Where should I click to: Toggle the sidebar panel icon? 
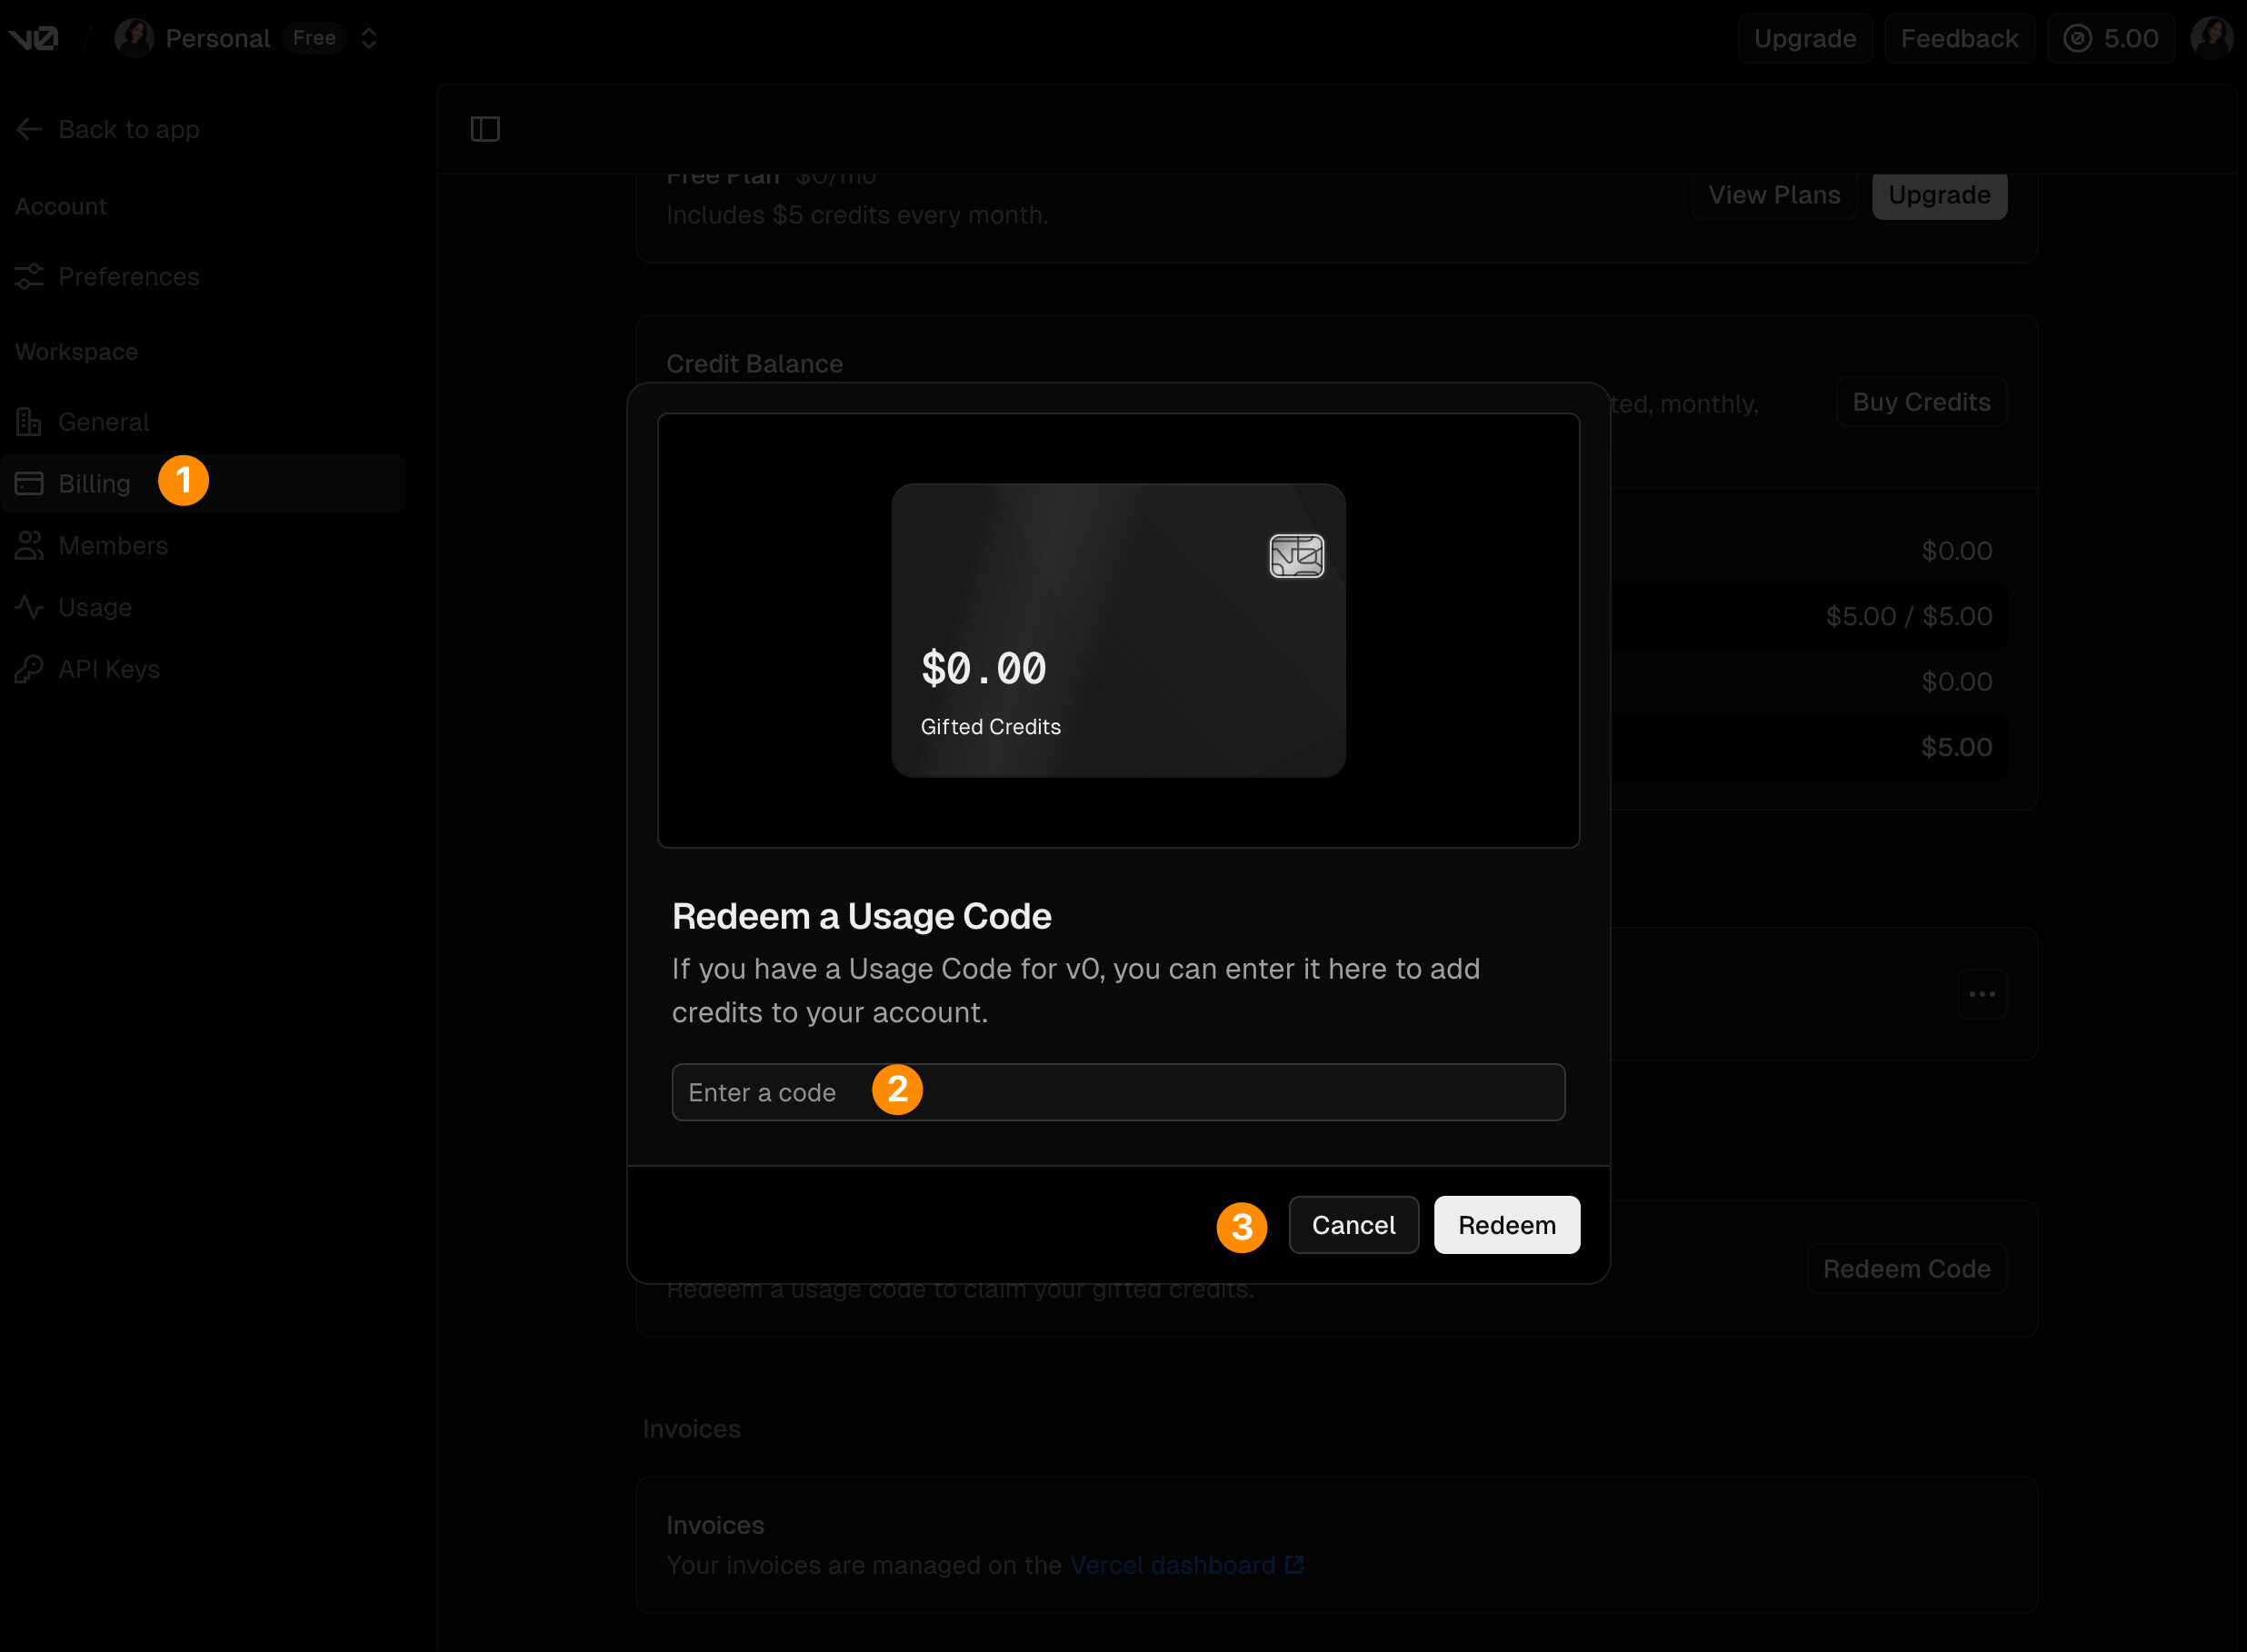point(485,129)
